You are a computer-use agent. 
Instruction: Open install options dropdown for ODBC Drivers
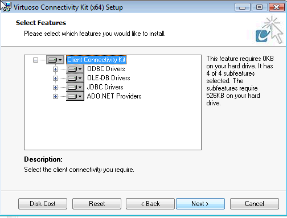click(x=75, y=69)
